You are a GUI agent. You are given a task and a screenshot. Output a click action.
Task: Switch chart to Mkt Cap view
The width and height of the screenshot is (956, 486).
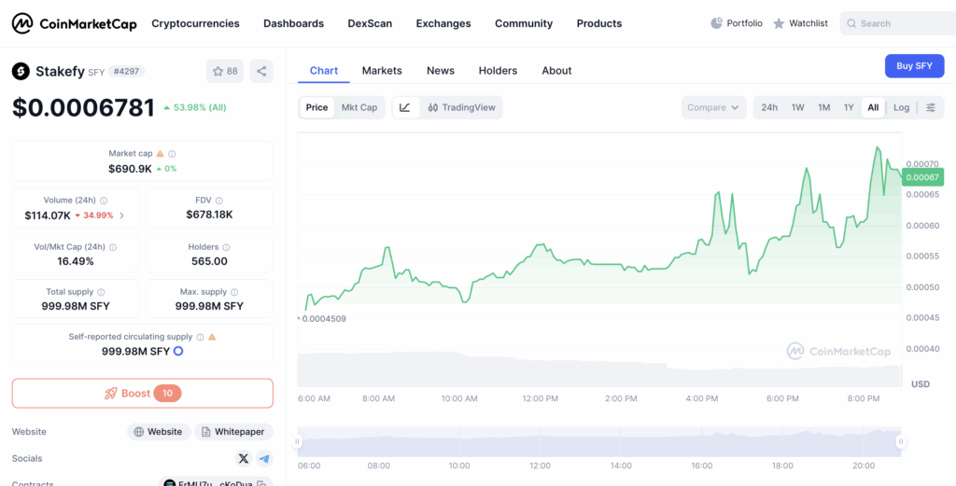click(359, 107)
